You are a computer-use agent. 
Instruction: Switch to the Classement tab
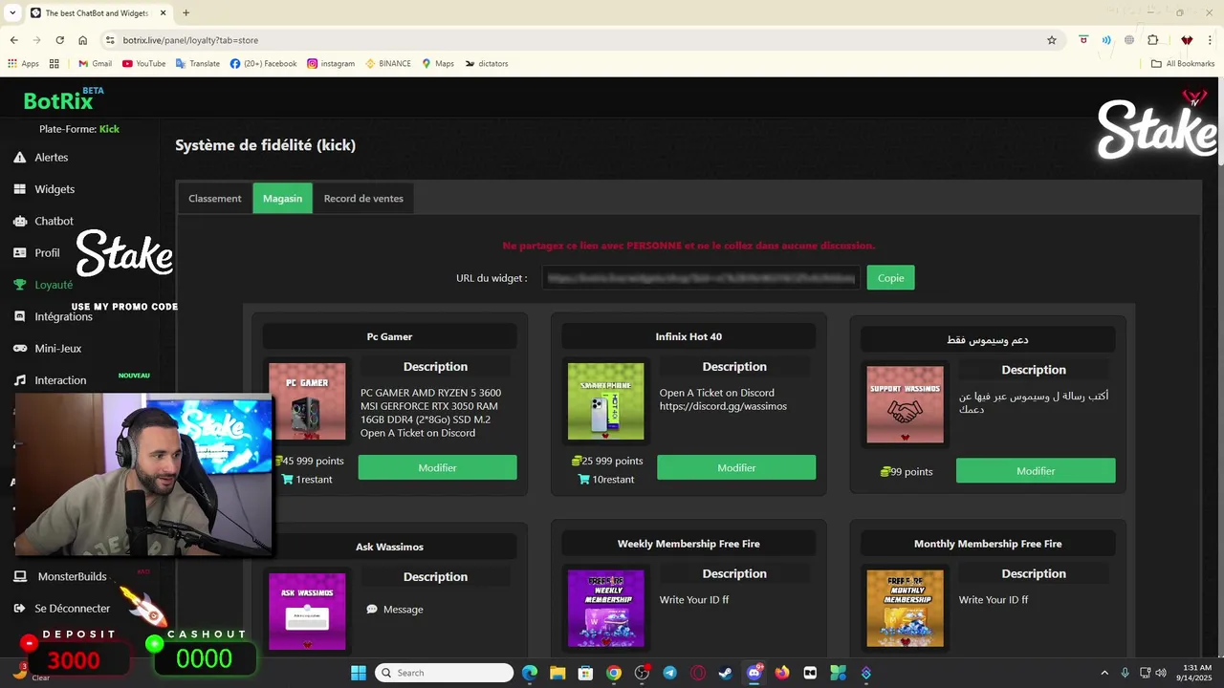(x=215, y=199)
